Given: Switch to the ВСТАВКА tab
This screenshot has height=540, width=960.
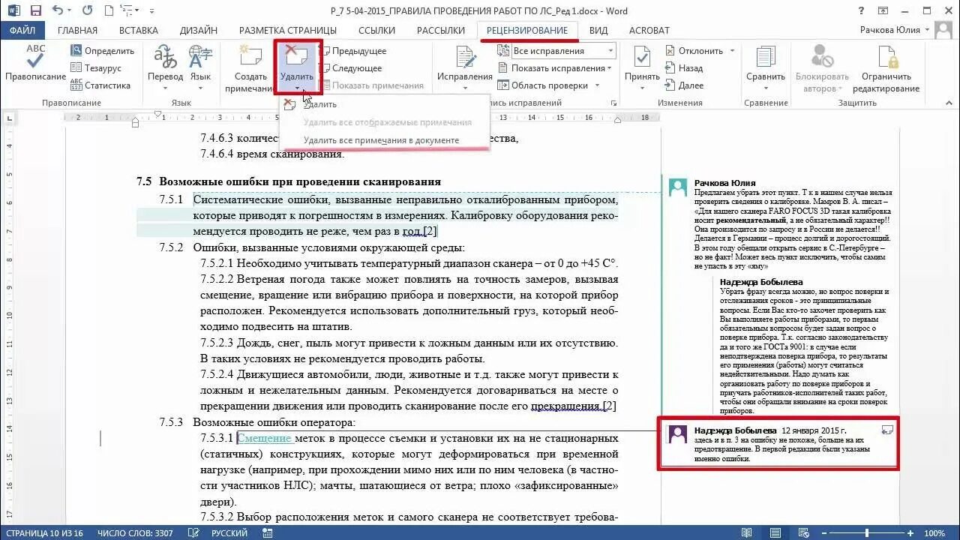Looking at the screenshot, I should [x=139, y=31].
